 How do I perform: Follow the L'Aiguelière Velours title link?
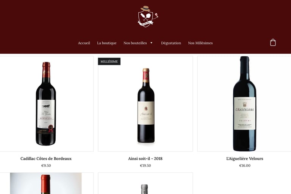(x=245, y=158)
